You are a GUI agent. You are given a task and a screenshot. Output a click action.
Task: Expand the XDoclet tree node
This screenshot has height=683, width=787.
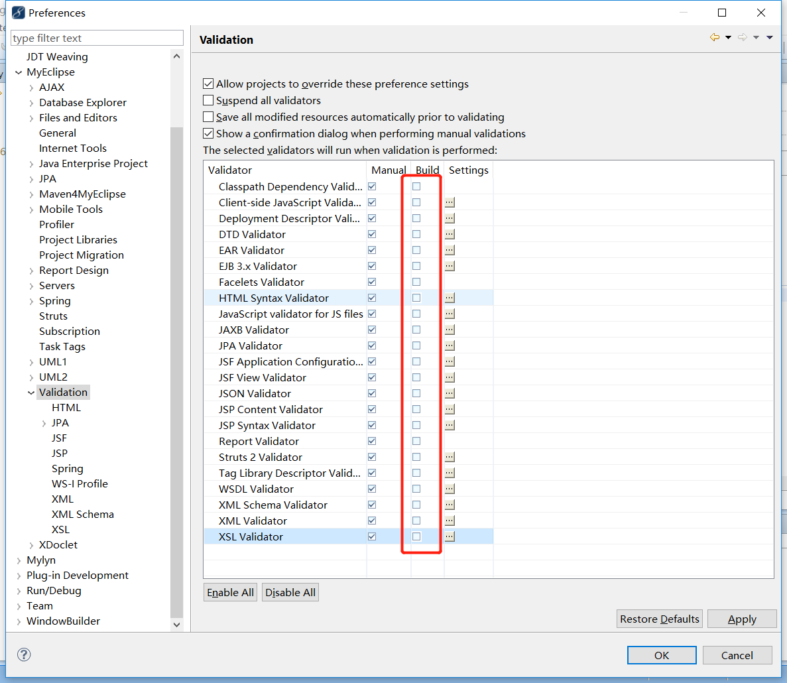click(x=31, y=546)
